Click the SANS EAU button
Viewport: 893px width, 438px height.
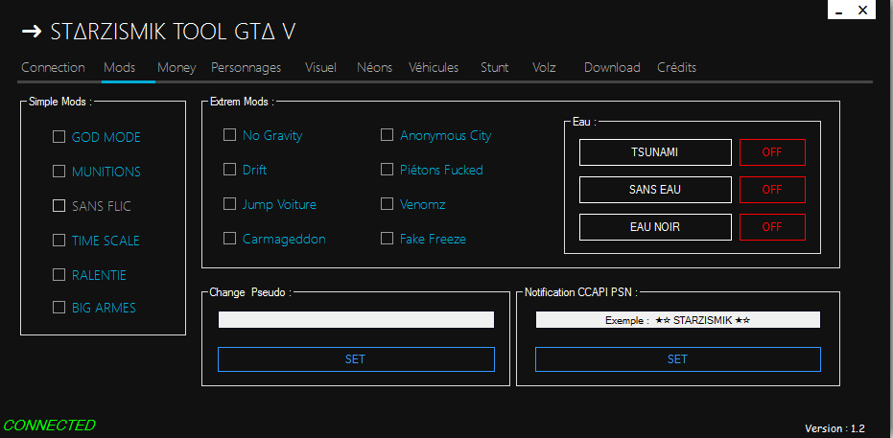tap(655, 190)
